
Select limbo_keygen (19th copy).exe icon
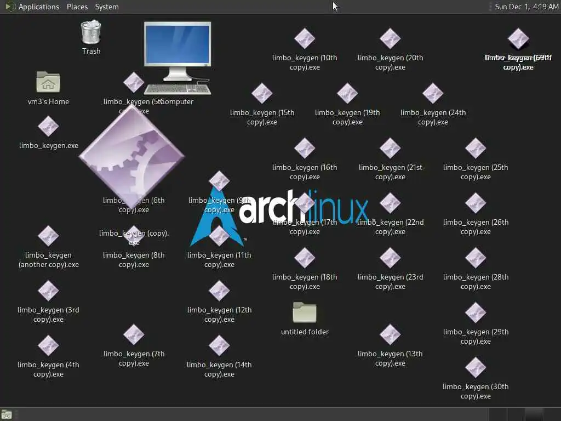coord(347,93)
